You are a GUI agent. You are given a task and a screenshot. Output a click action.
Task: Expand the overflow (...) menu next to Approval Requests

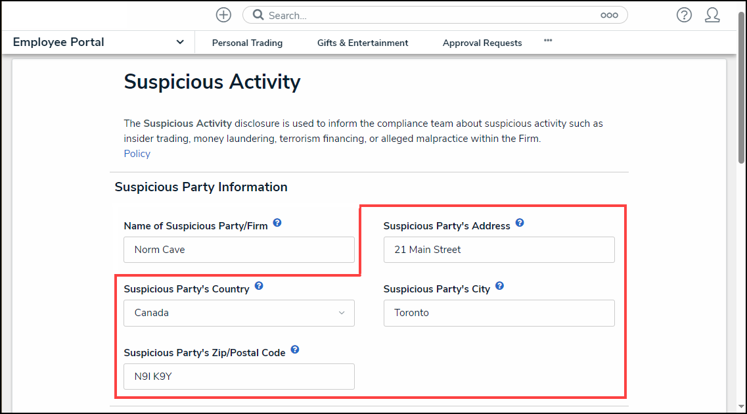(548, 41)
